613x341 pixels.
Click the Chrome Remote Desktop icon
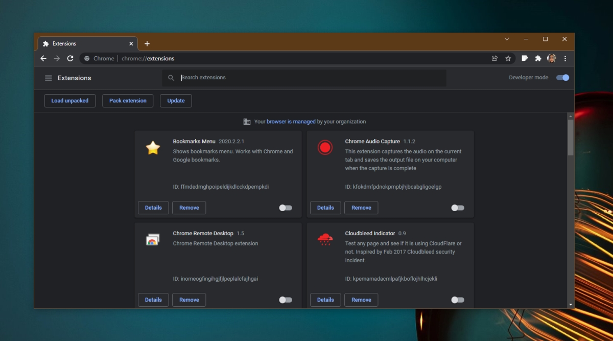153,240
